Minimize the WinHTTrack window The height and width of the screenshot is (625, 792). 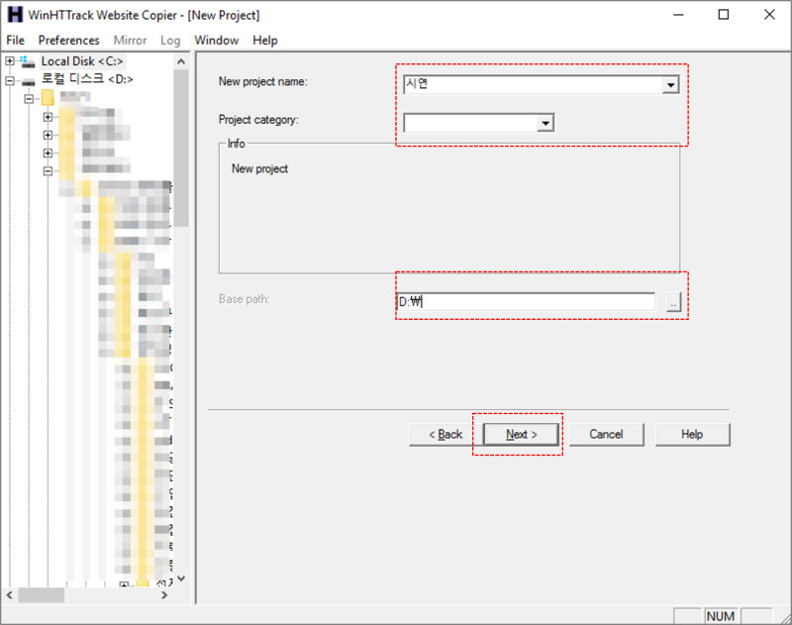pyautogui.click(x=678, y=15)
